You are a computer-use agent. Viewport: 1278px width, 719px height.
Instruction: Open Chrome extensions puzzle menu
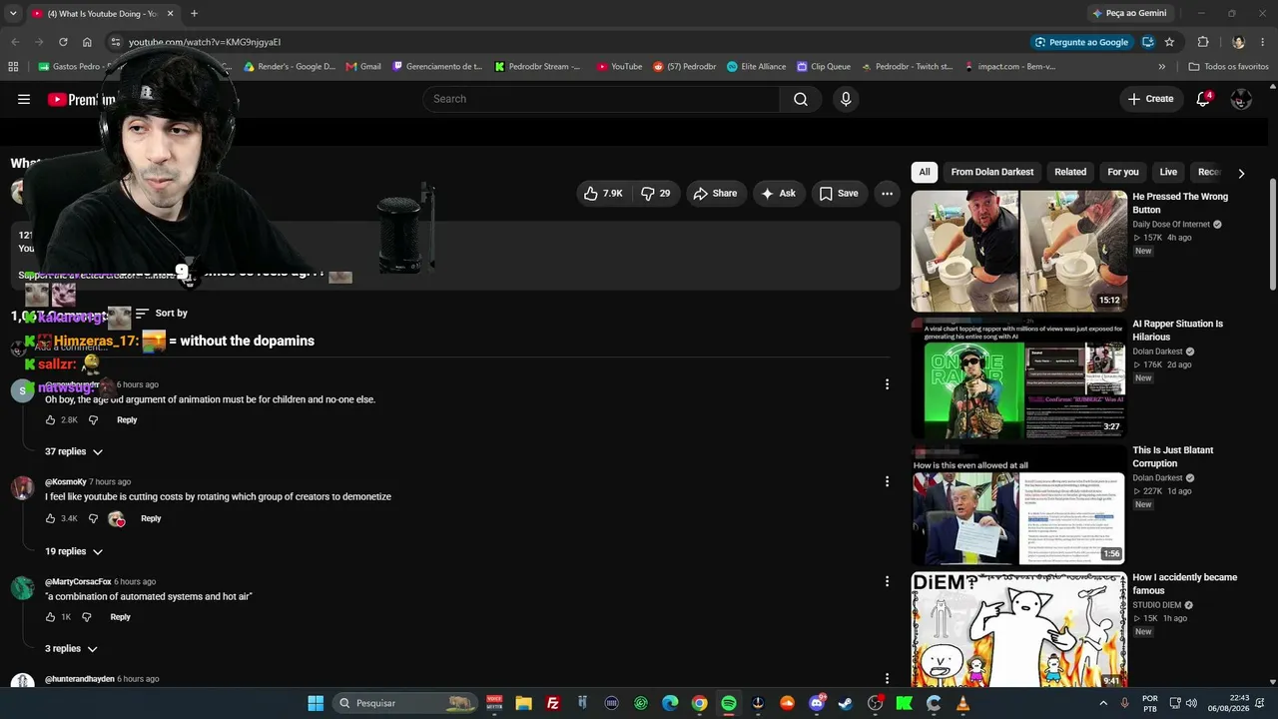tap(1203, 42)
